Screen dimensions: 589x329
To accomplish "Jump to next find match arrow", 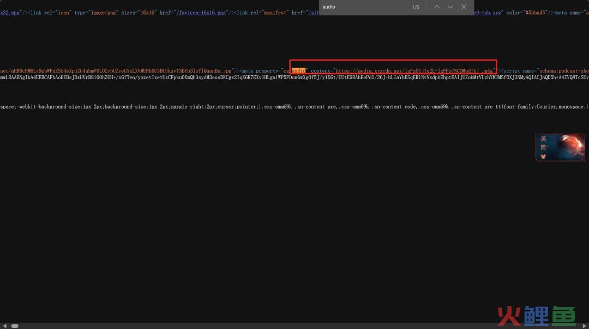I will (450, 7).
